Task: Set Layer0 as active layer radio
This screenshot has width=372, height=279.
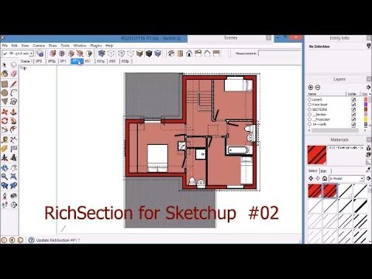Action: 309,99
